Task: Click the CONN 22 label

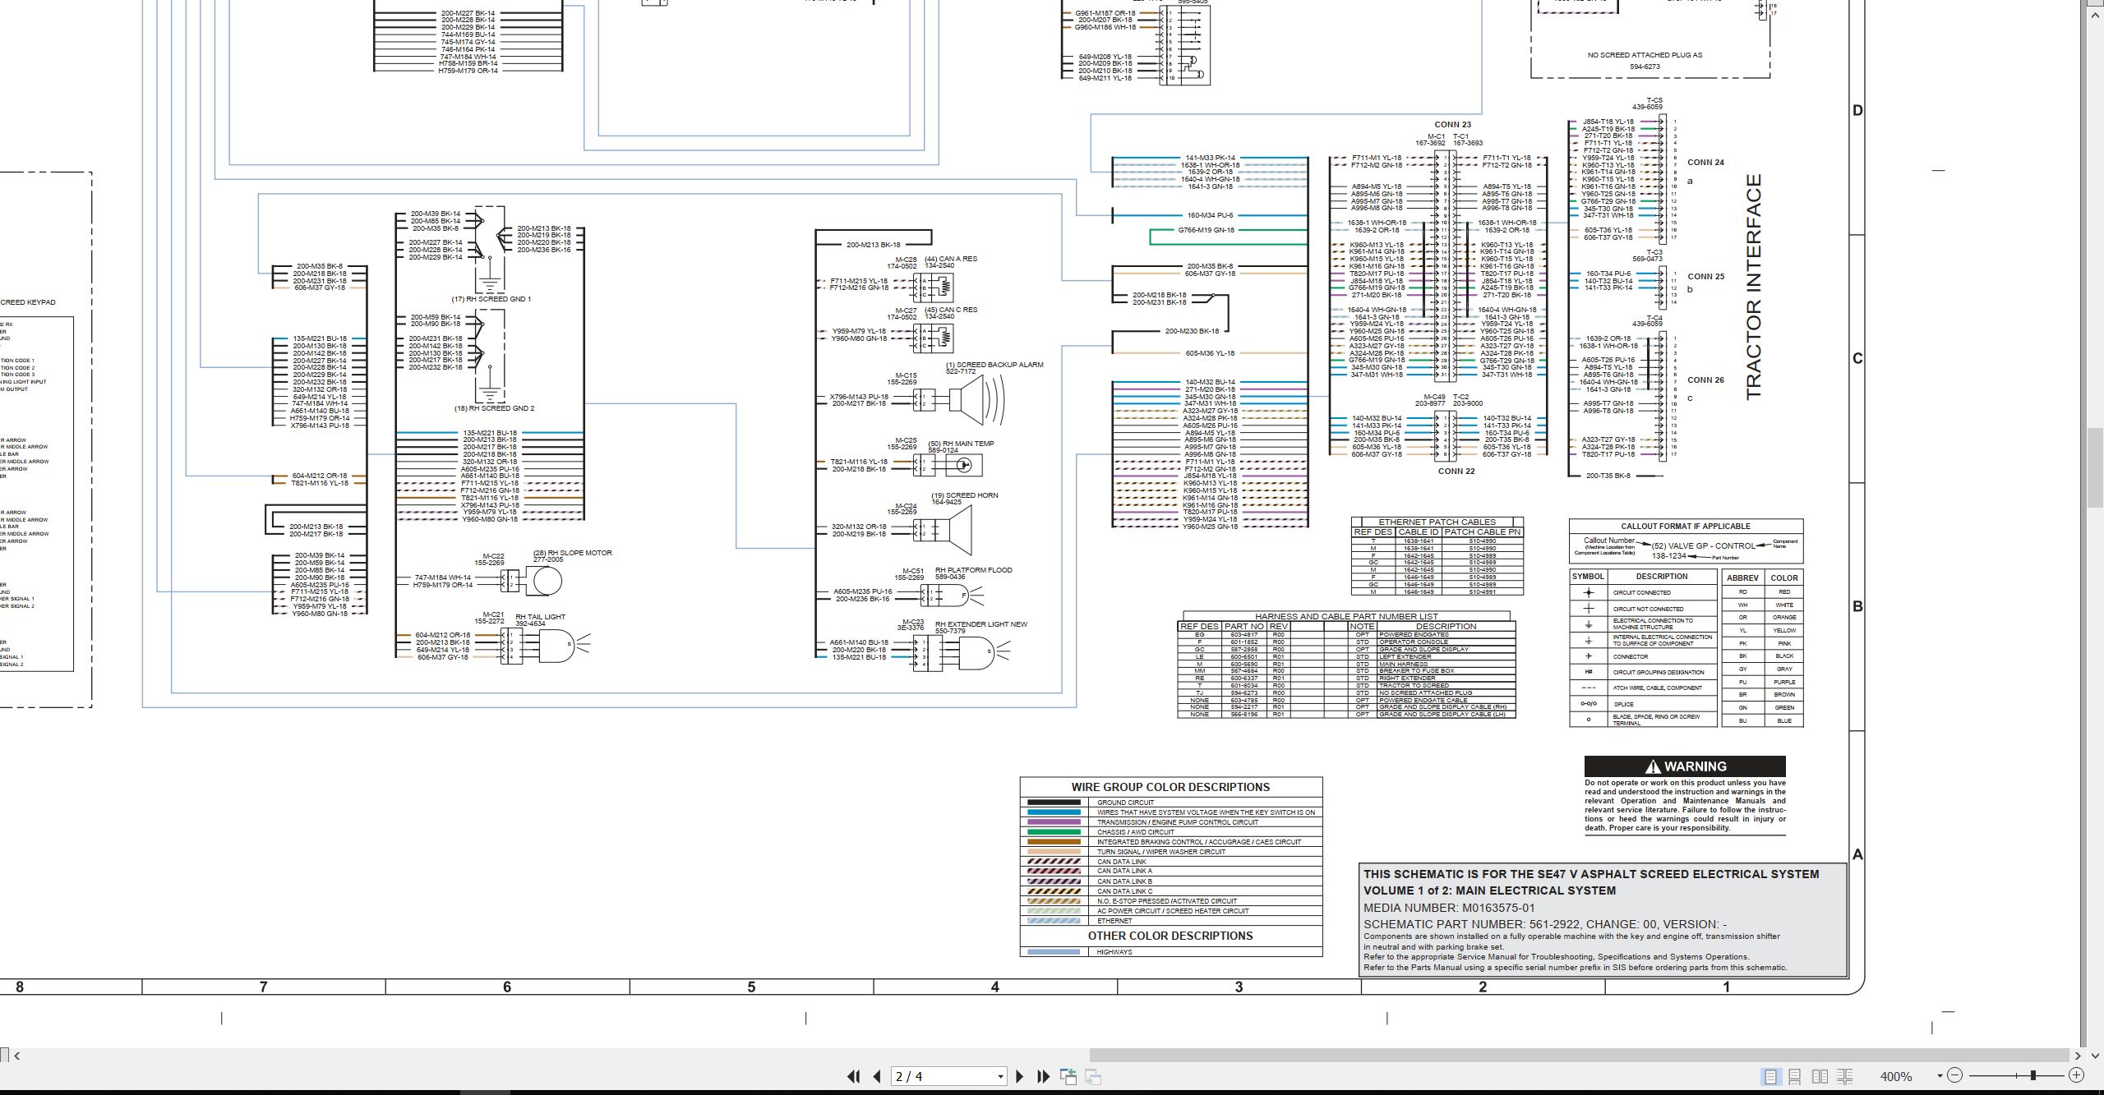Action: tap(1456, 471)
